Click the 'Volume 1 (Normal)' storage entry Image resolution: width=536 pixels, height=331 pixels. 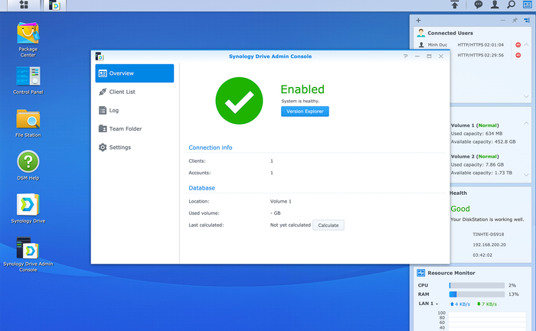[475, 125]
